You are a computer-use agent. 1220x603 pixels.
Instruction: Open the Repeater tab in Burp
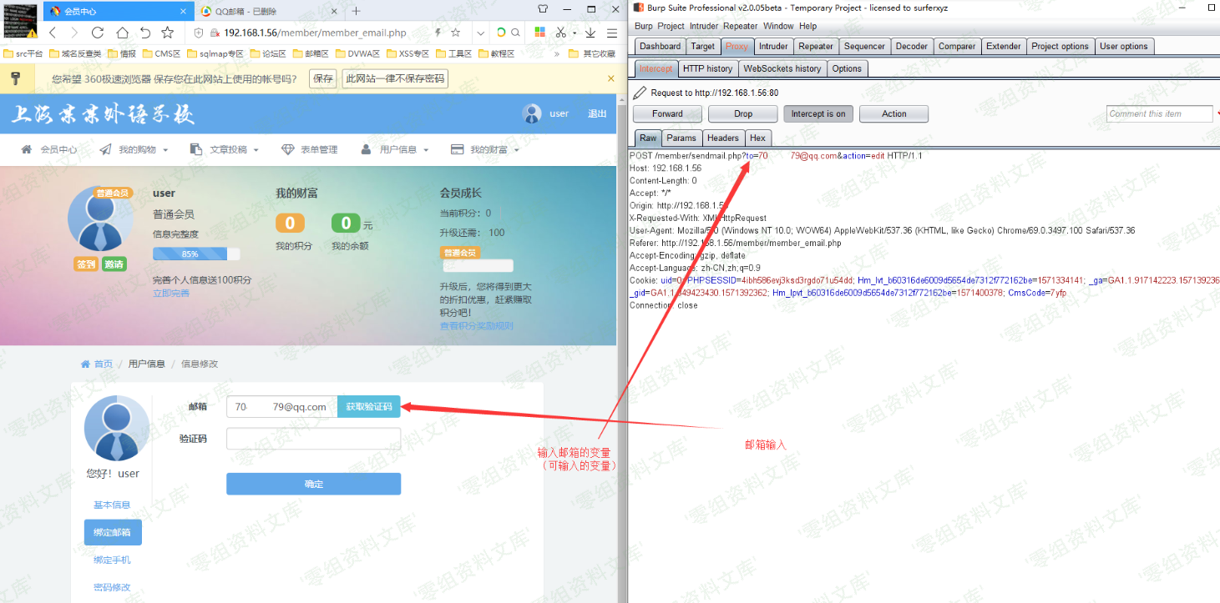[815, 47]
